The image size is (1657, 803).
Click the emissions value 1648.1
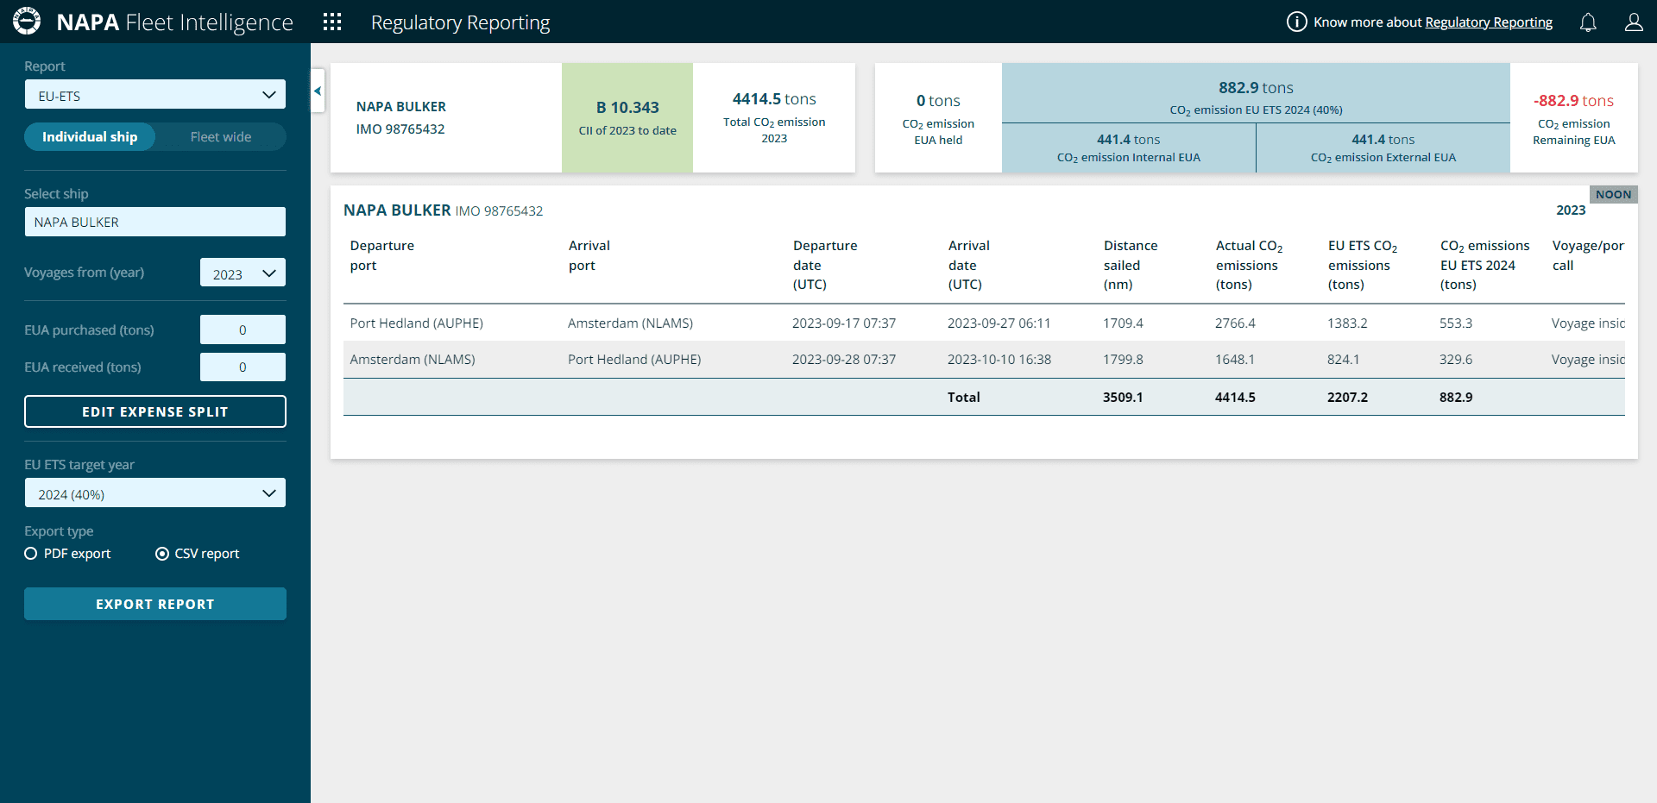1235,360
